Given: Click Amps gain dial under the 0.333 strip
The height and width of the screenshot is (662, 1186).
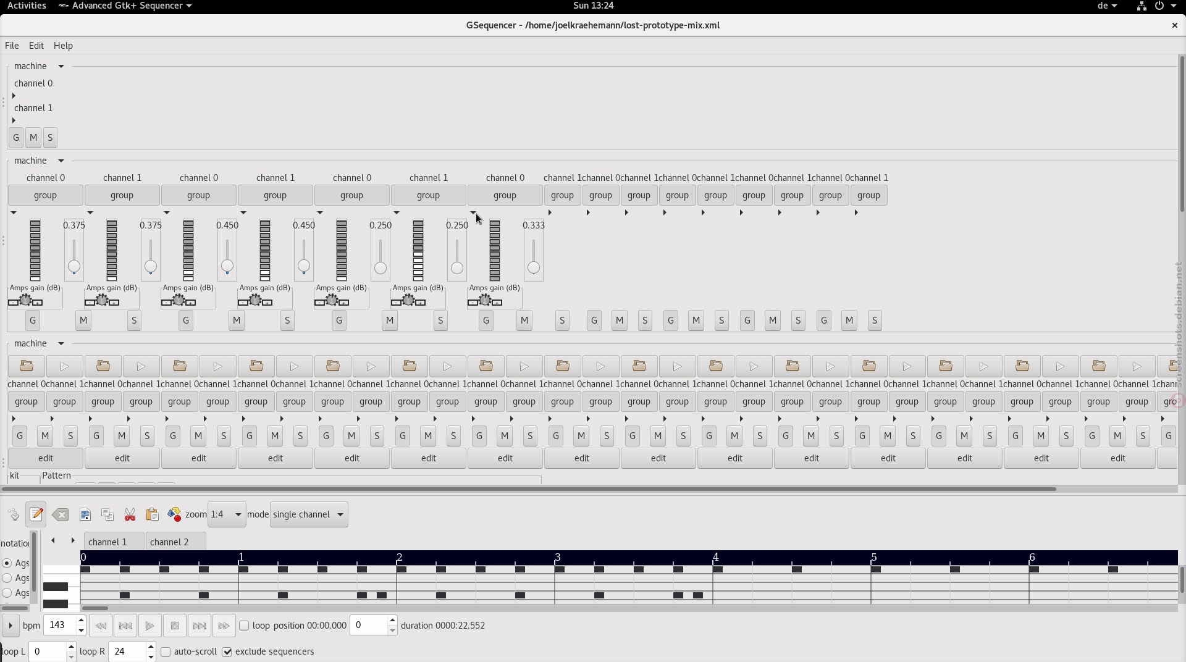Looking at the screenshot, I should (485, 301).
